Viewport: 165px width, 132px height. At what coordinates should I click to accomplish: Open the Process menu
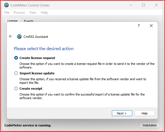(x=19, y=13)
